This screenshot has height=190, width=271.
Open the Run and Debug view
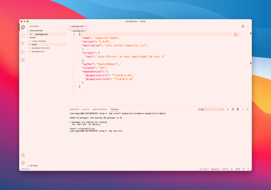23,52
